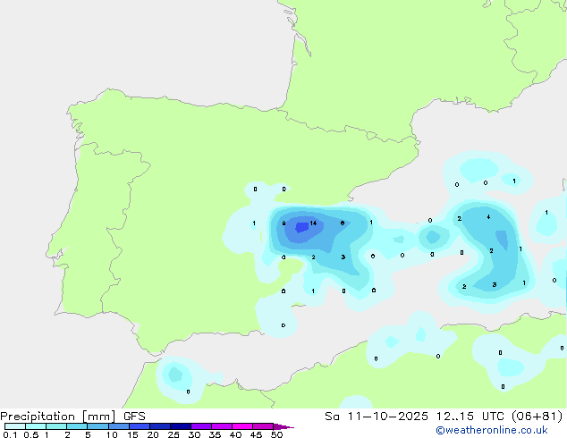567x438 pixels.
Task: Open the weatheronline.co.uk copyright link
Action: (492, 430)
